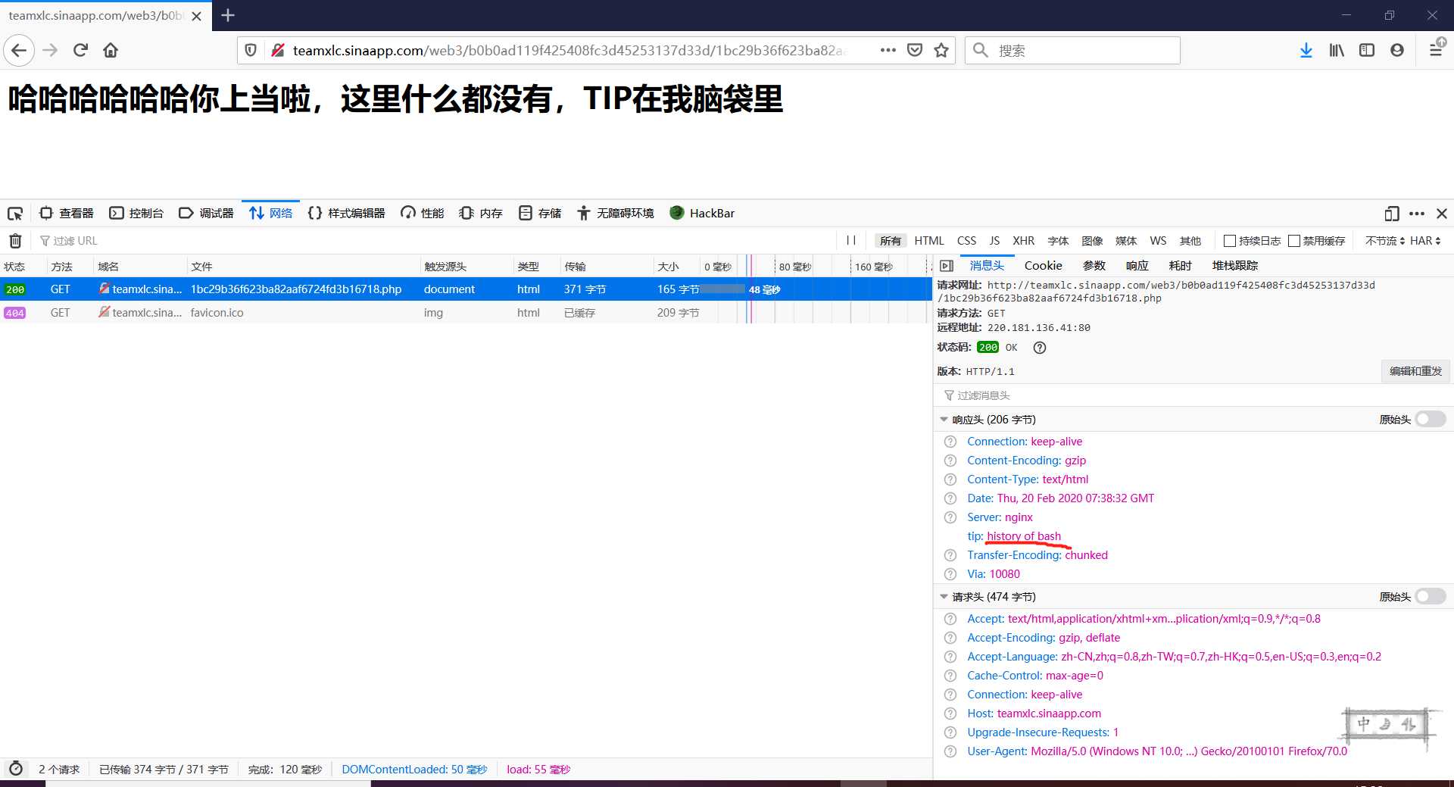Open the 不节流 throttling dropdown

click(x=1384, y=241)
